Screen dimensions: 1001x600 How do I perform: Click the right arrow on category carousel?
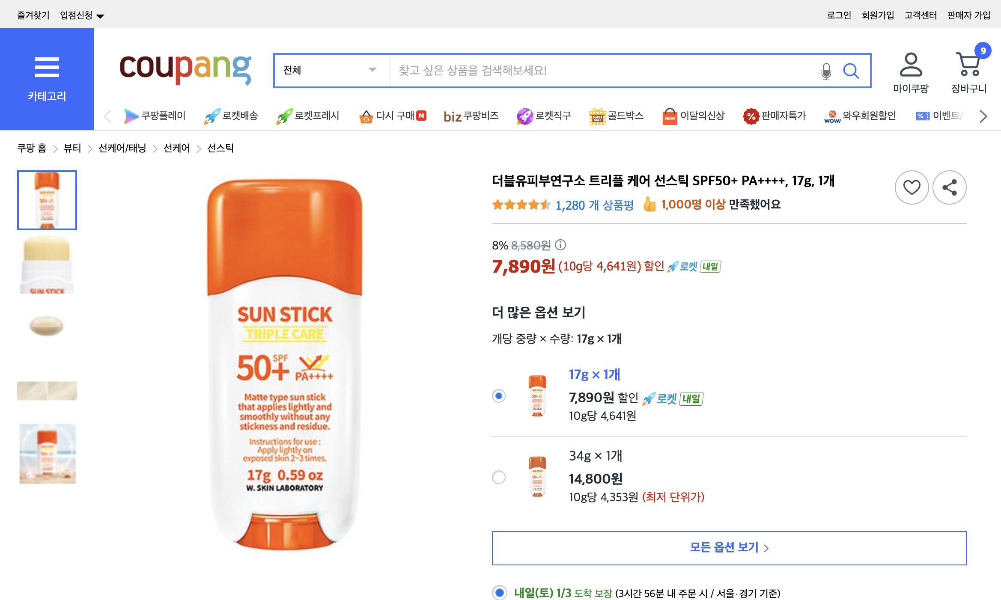click(x=983, y=116)
